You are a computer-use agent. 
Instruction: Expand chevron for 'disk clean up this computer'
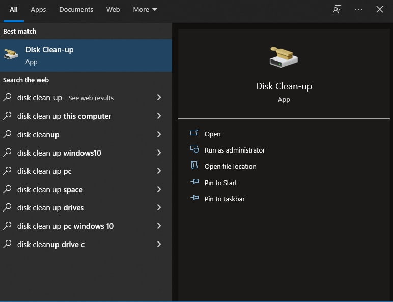point(159,116)
